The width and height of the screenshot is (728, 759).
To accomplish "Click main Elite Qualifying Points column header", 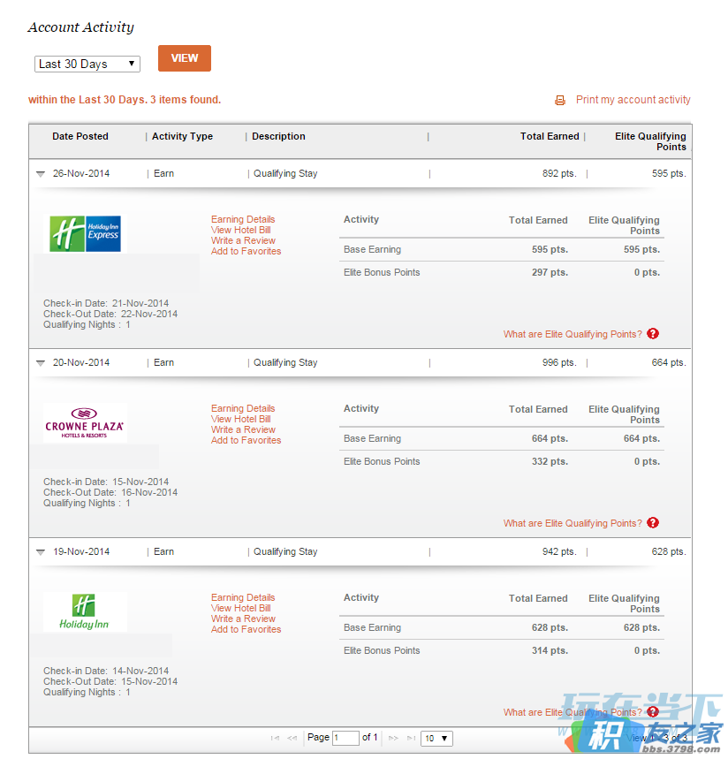I will pyautogui.click(x=650, y=141).
